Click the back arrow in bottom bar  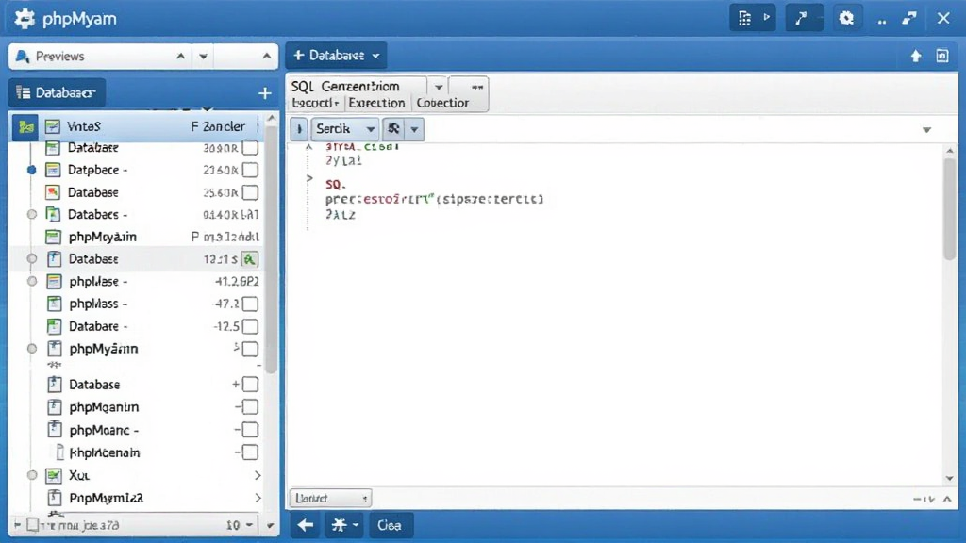click(x=305, y=525)
